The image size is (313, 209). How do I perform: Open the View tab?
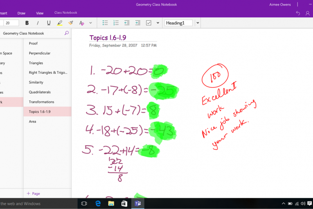click(40, 13)
